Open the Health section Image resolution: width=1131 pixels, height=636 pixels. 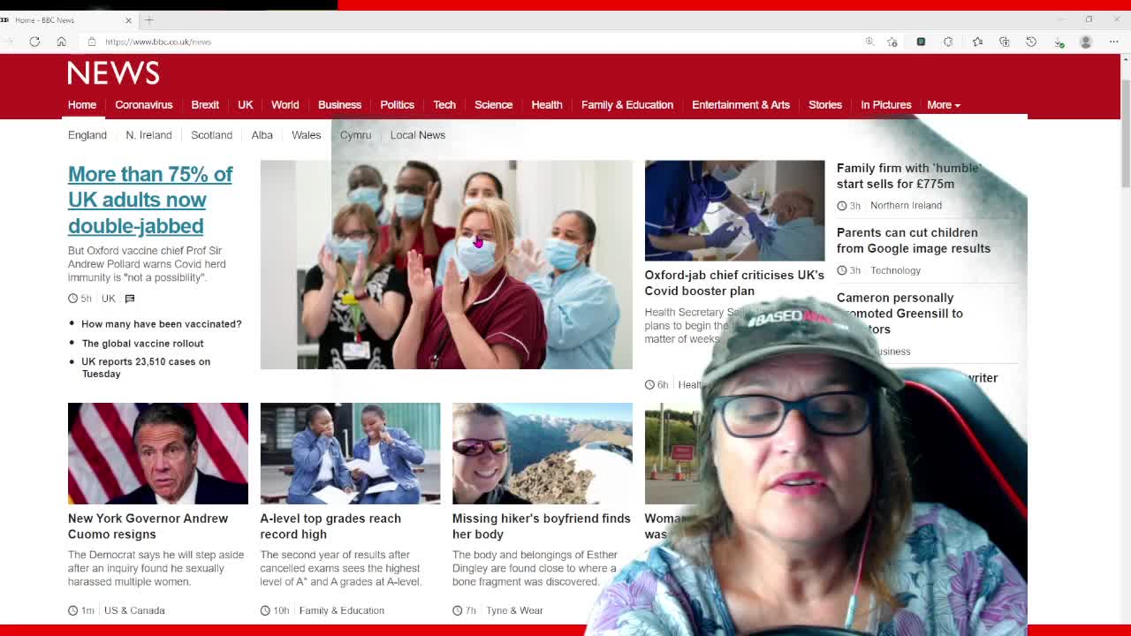pyautogui.click(x=547, y=105)
